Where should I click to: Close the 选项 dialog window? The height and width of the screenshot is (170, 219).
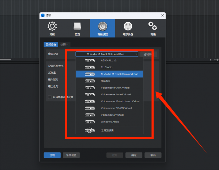[162, 15]
